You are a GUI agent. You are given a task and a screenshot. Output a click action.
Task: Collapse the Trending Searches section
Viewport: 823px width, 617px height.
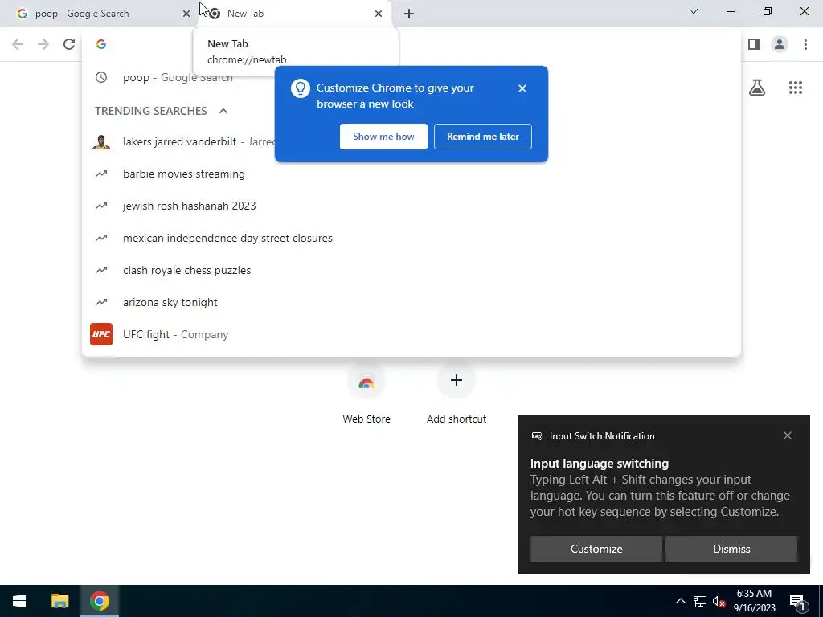[223, 111]
